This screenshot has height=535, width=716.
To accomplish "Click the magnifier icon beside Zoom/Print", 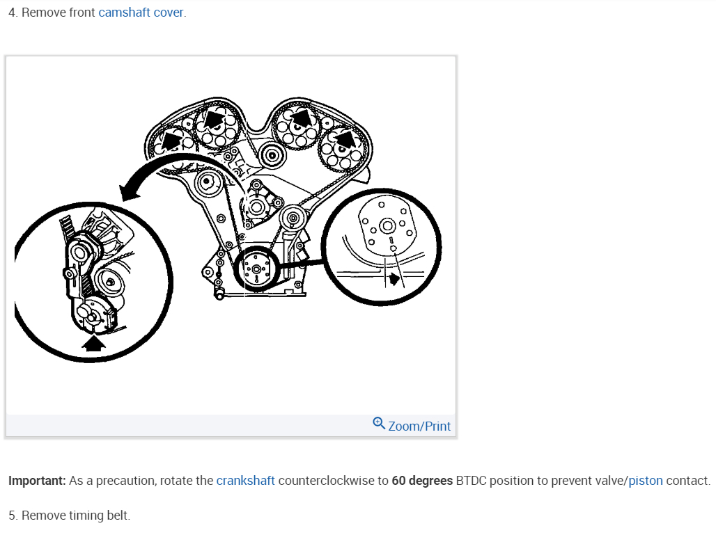I will coord(379,424).
